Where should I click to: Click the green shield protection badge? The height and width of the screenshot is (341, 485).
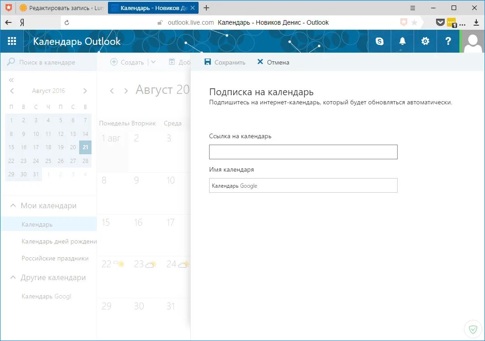pos(473,329)
